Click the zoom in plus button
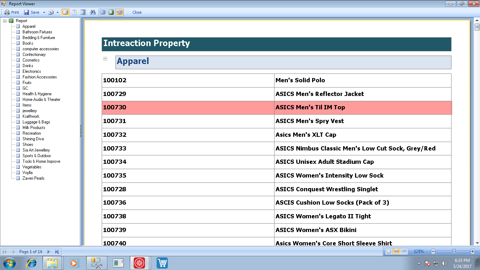 point(473,251)
